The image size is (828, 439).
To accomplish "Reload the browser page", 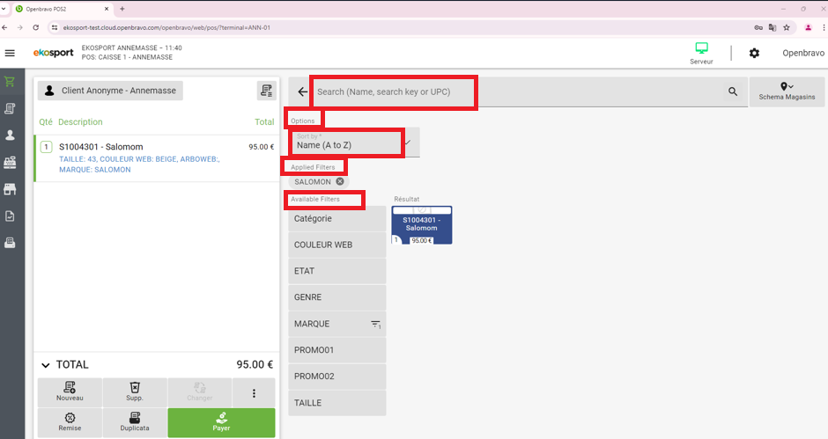I will click(x=35, y=27).
